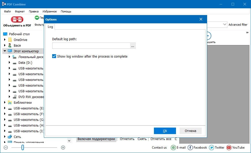
Task: Expand the Сеть node
Action: 5,136
